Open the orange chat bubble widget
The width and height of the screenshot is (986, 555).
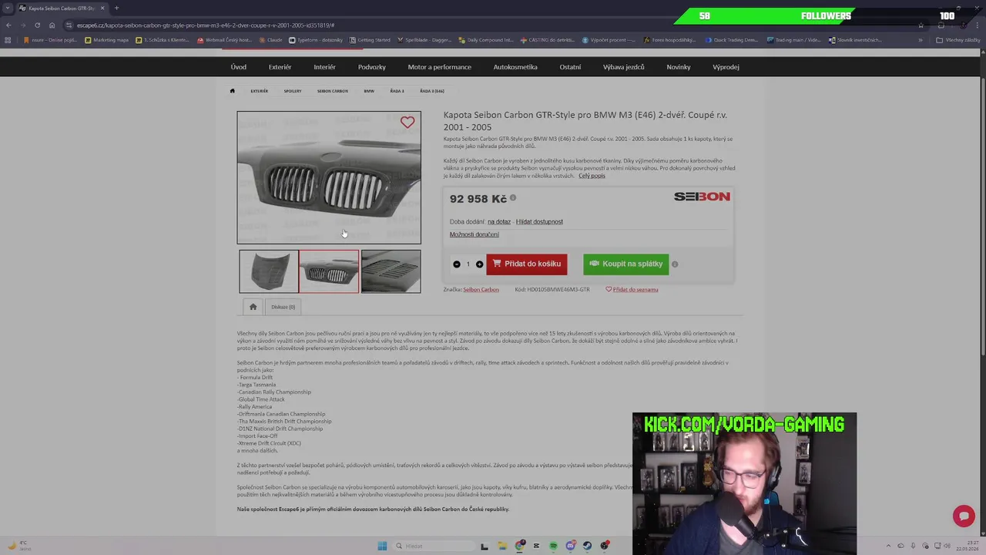[x=964, y=516]
